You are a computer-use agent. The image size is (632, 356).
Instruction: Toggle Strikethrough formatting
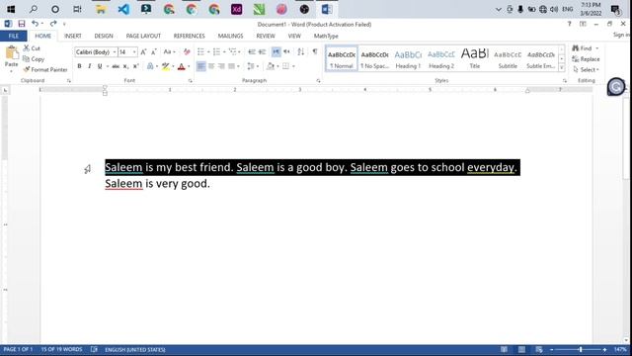[x=116, y=66]
